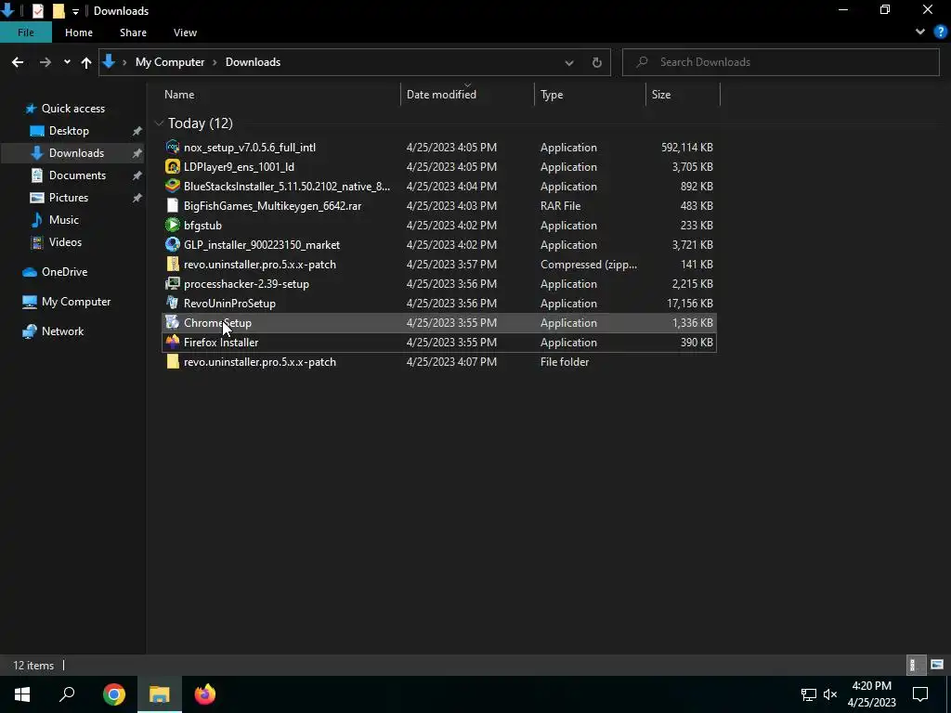The image size is (951, 713).
Task: Open Customize Quick Access Toolbar dropdown
Action: (75, 11)
